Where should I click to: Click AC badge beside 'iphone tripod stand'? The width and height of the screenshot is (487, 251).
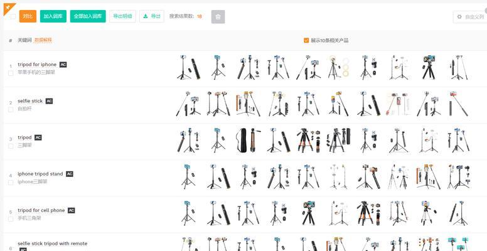point(70,174)
